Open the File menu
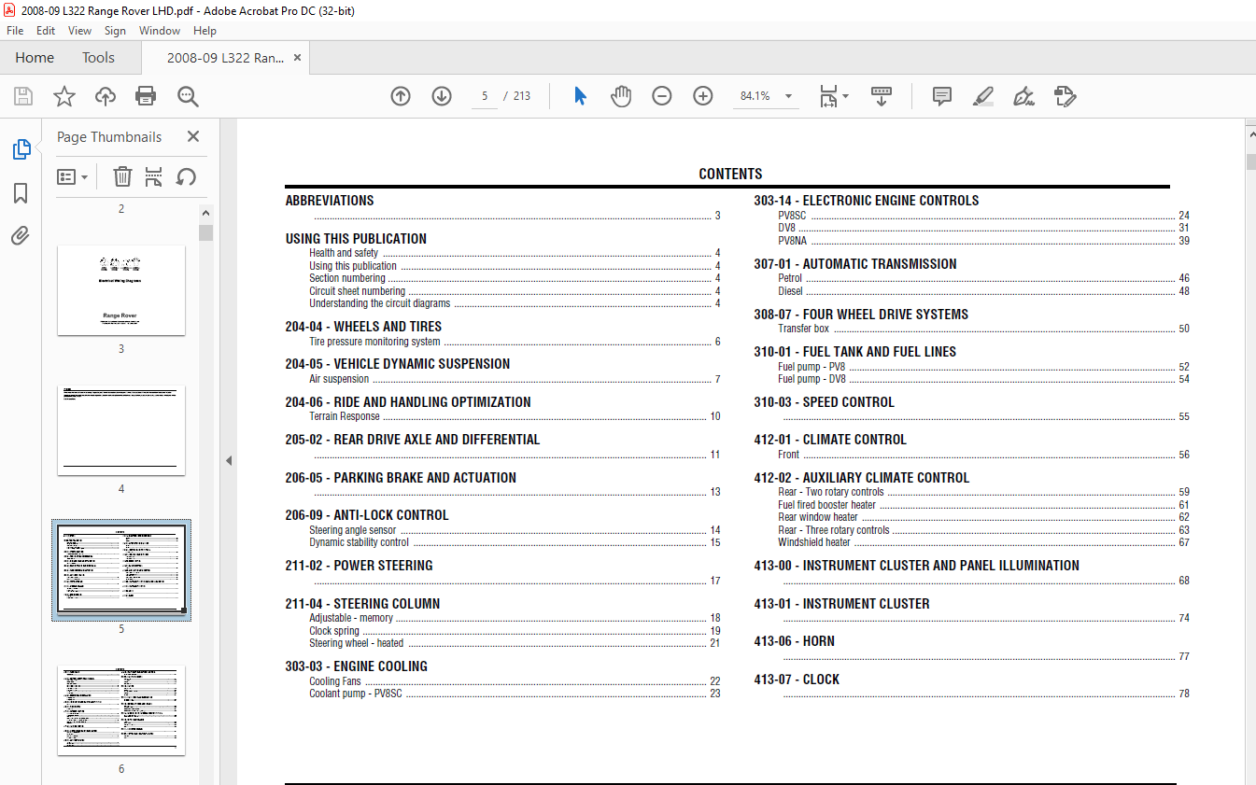1256x785 pixels. (15, 31)
